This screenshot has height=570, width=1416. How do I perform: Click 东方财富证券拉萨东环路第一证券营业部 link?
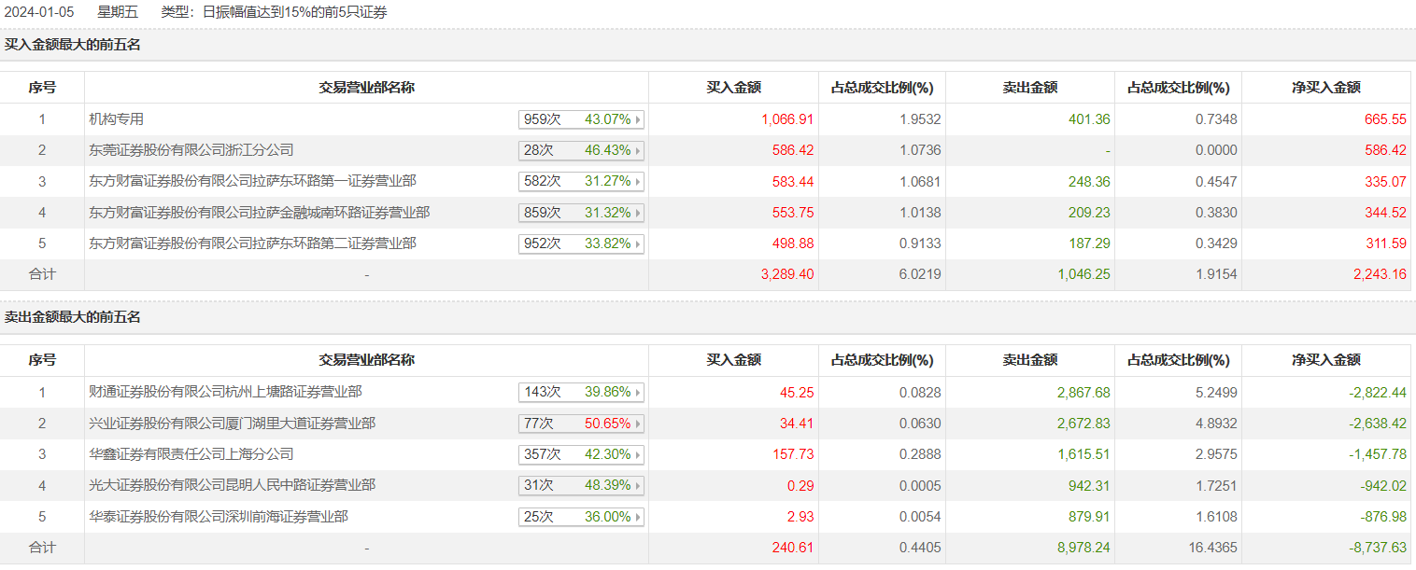(x=252, y=181)
